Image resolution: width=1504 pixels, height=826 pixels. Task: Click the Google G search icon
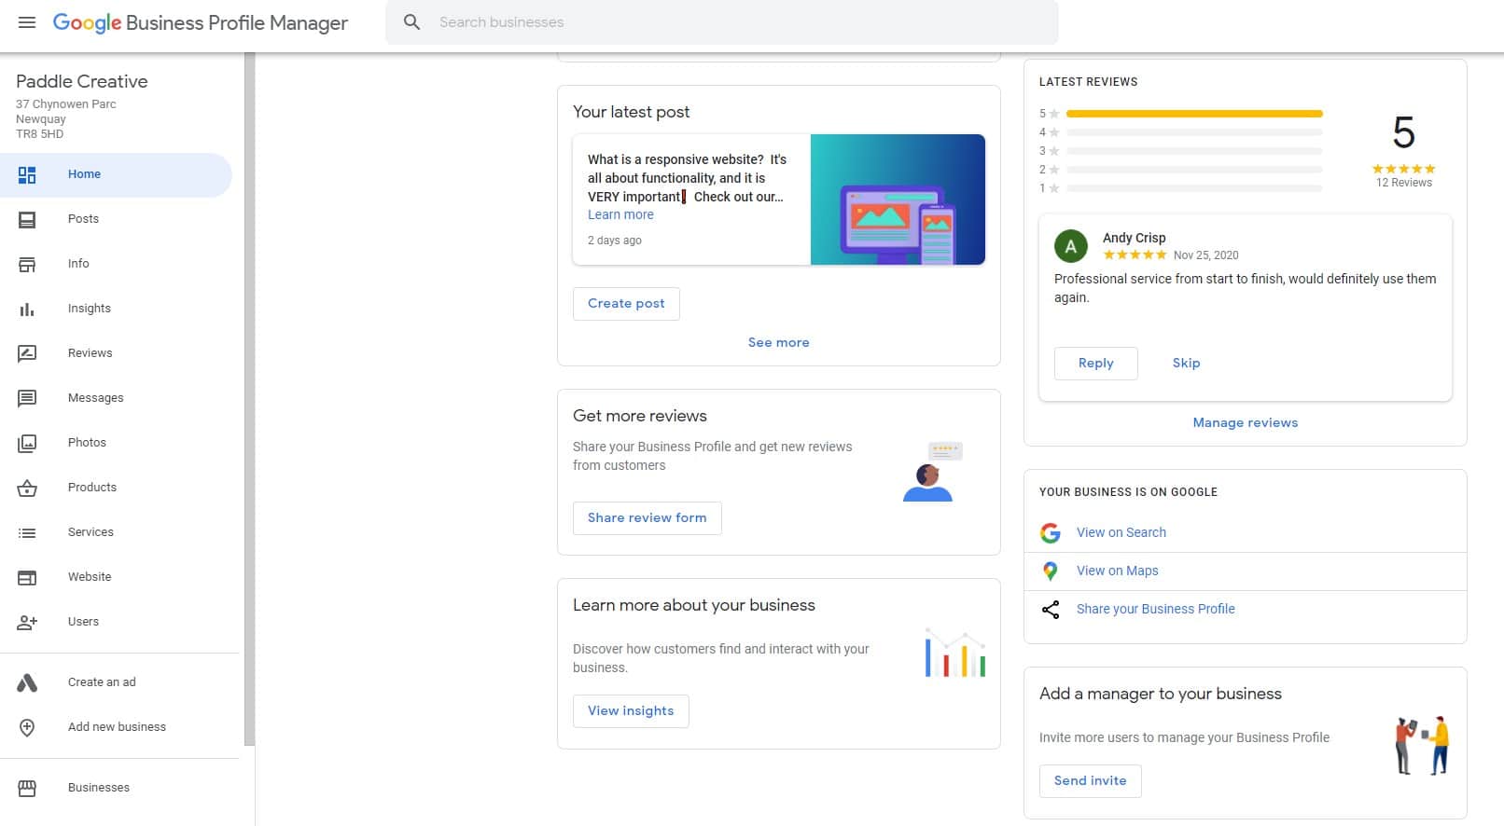(x=1051, y=532)
